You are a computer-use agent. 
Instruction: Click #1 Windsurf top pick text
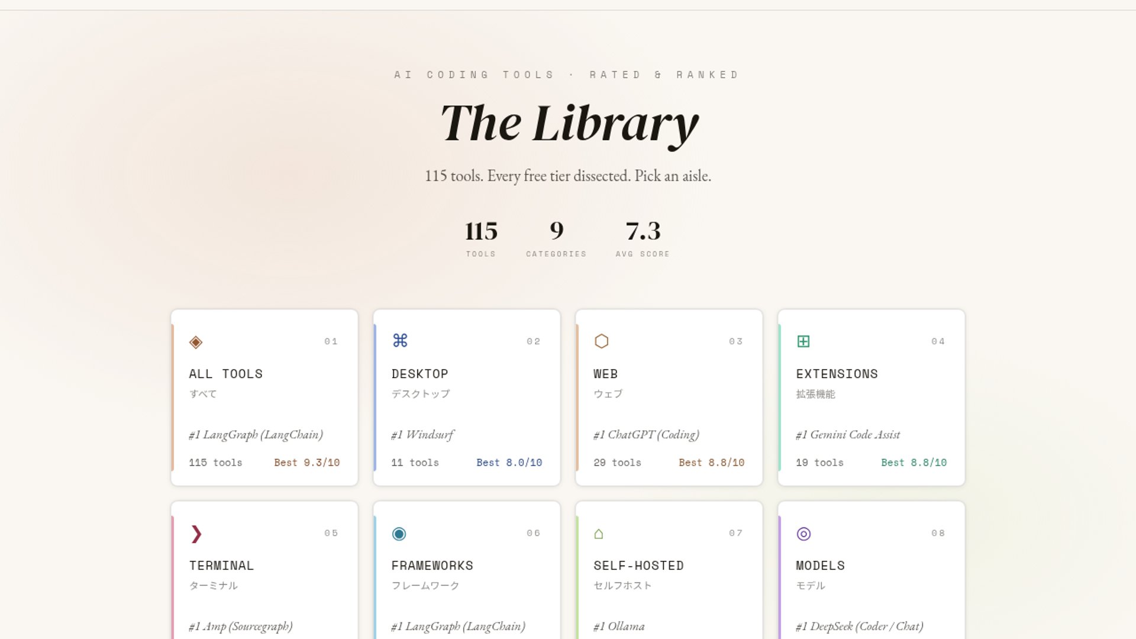click(422, 435)
